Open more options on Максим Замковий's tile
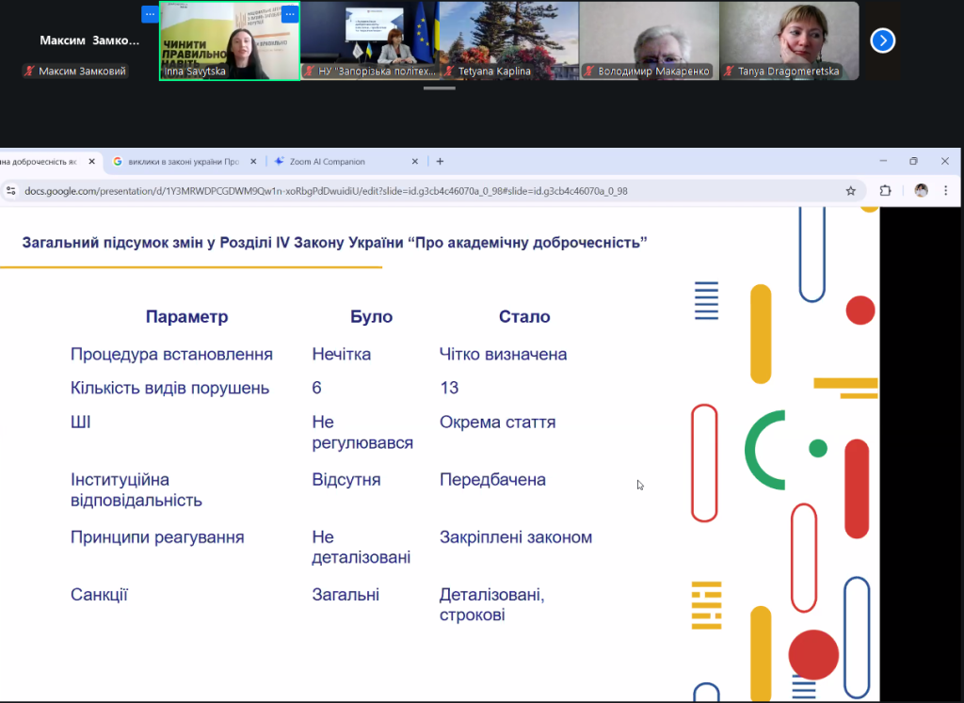Image resolution: width=964 pixels, height=703 pixels. click(150, 14)
